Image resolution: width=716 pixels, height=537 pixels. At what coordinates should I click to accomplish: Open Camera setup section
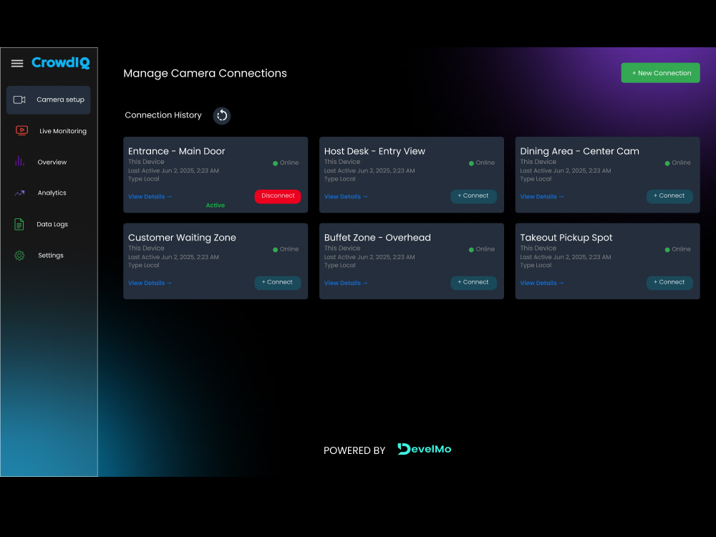pos(49,100)
